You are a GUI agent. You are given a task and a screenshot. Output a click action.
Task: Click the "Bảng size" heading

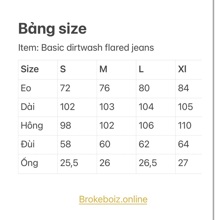click(52, 29)
